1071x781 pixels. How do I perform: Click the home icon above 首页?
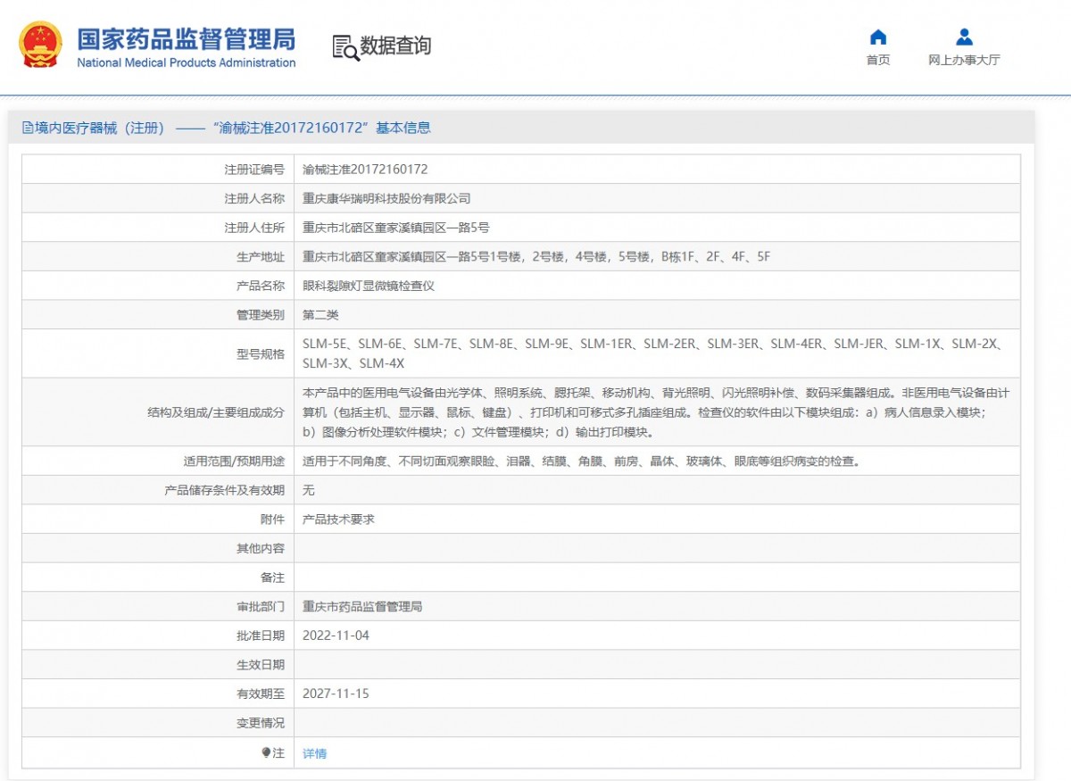click(878, 37)
